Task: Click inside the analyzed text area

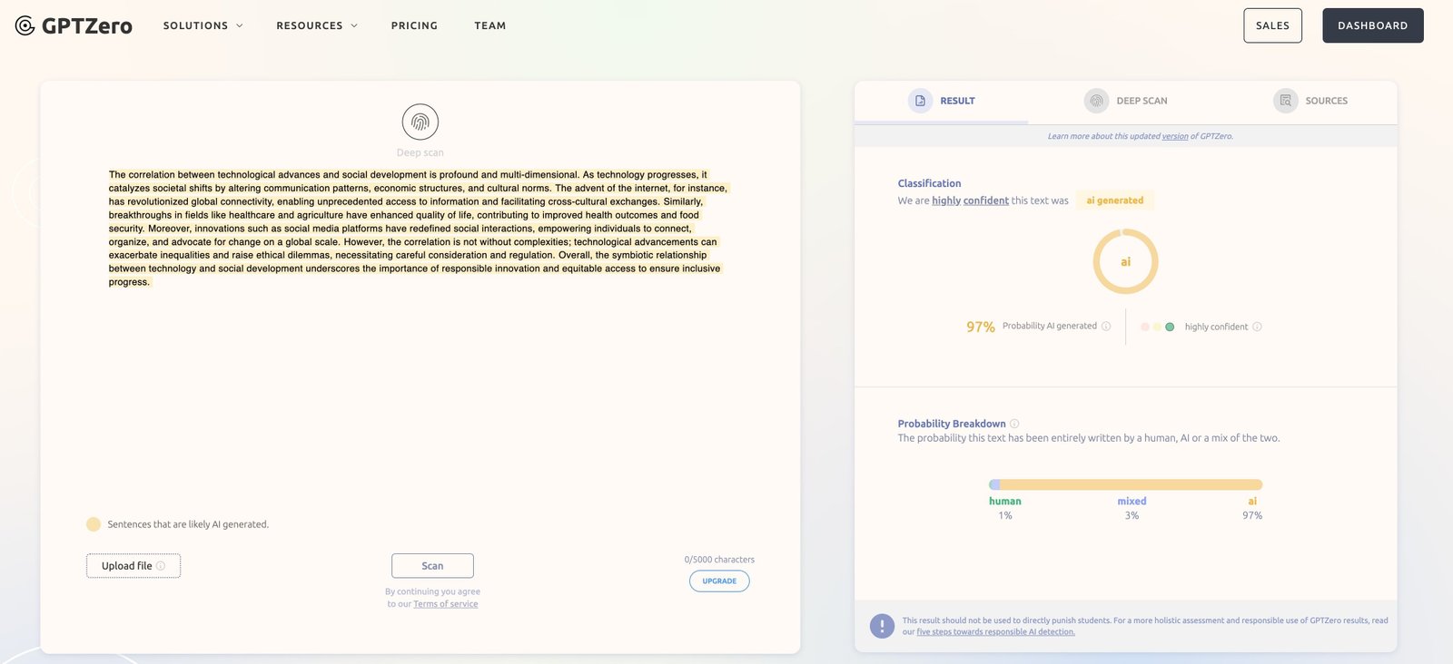Action: tap(418, 228)
